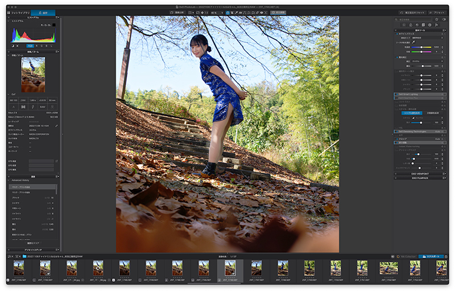
Task: Toggle the ホワイトバランス correction on/off
Action: coord(397,34)
